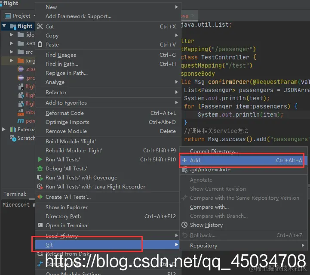Screen dimensions: 310x275
Task: Expand the .idea folder arrow
Action: 12,34
